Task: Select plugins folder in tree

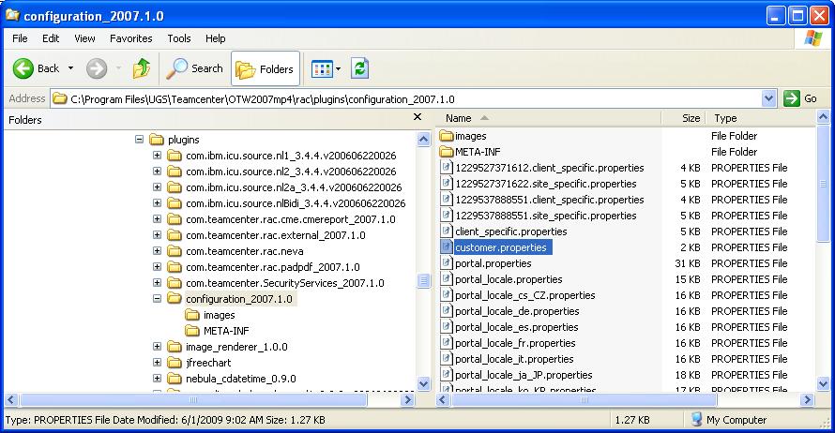Action: [183, 140]
